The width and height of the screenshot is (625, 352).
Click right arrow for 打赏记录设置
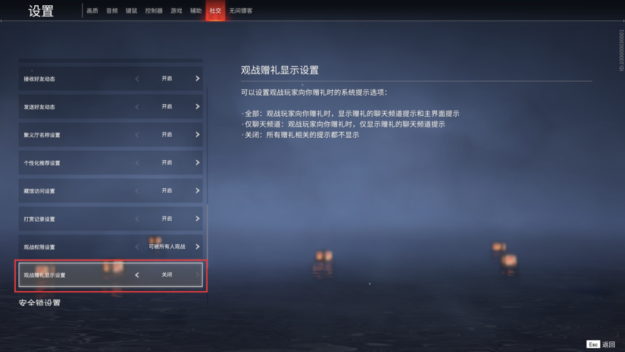point(197,218)
